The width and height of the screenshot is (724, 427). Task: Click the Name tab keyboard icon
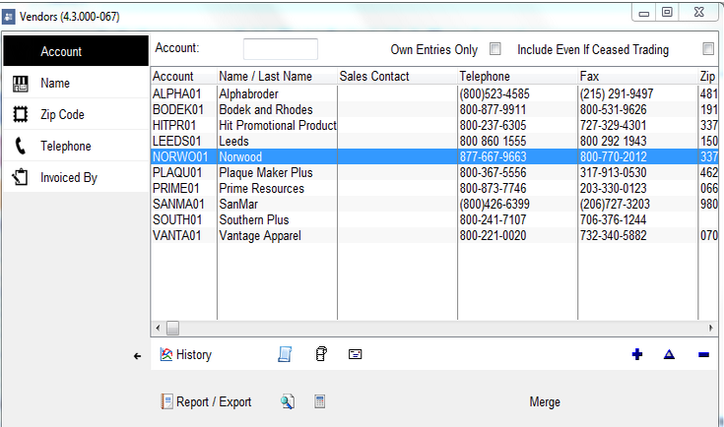21,84
